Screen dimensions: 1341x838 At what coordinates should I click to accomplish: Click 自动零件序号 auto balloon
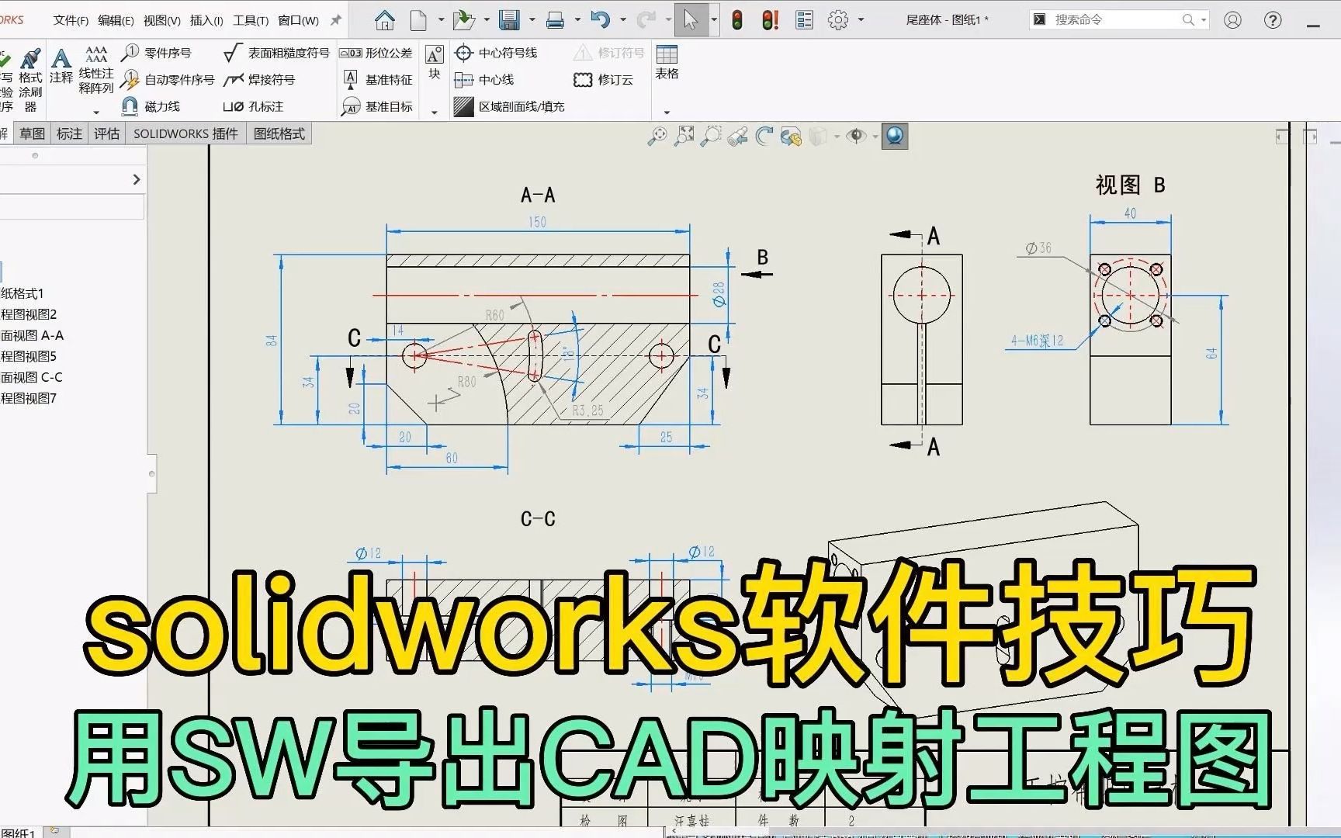click(168, 79)
